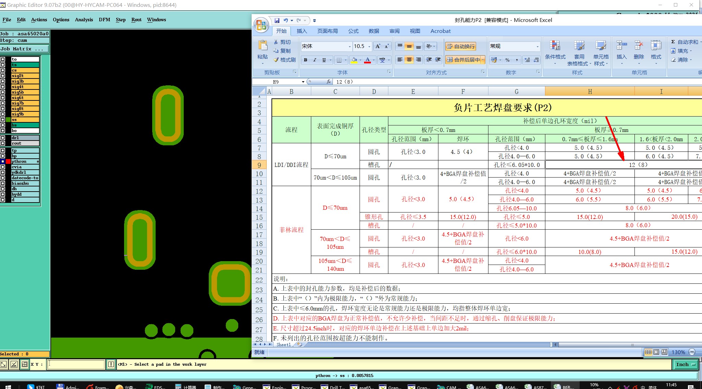Toggle the checkbox for the sig2t layer
The image size is (702, 389).
(x=3, y=76)
